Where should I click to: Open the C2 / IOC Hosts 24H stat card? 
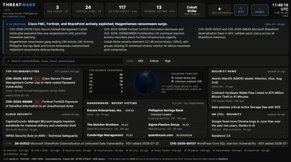122,10
